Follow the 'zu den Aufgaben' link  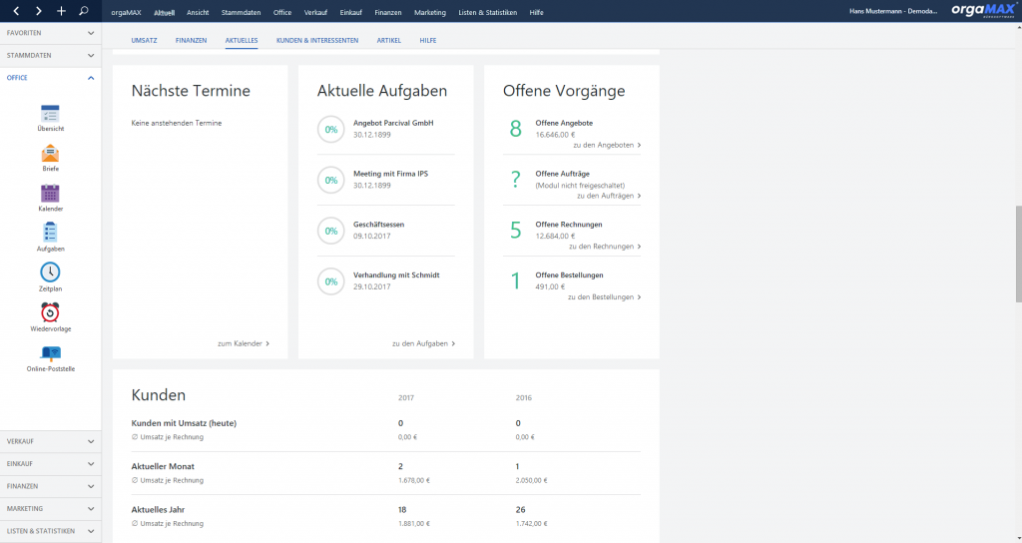pos(423,343)
